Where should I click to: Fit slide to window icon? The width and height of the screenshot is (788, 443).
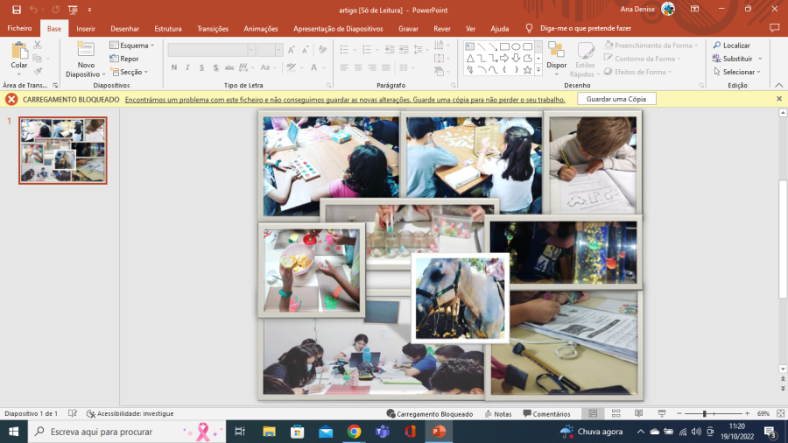pyautogui.click(x=780, y=413)
